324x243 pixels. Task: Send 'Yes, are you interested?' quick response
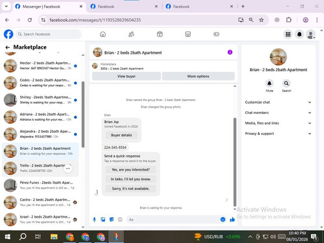pyautogui.click(x=131, y=170)
